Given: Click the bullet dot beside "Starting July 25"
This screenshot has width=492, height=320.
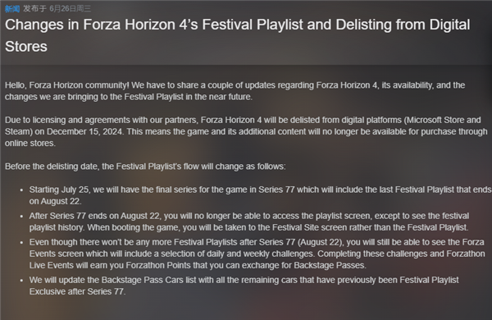Looking at the screenshot, I should [x=21, y=190].
